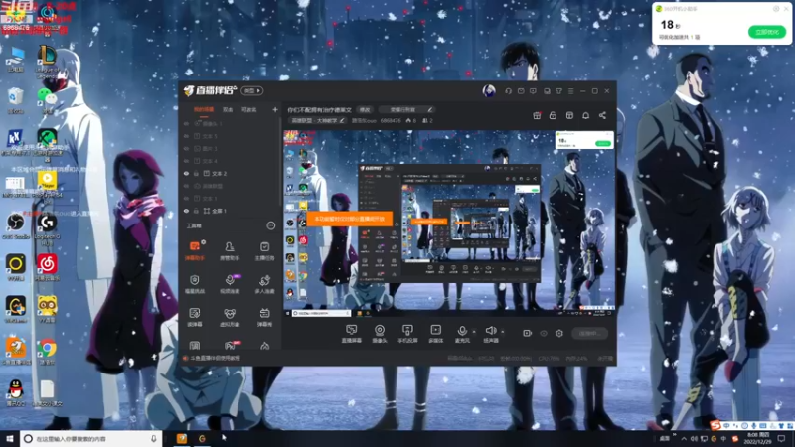The image size is (795, 447).
Task: Toggle visibility of 英雄联盟 layer
Action: (186, 186)
